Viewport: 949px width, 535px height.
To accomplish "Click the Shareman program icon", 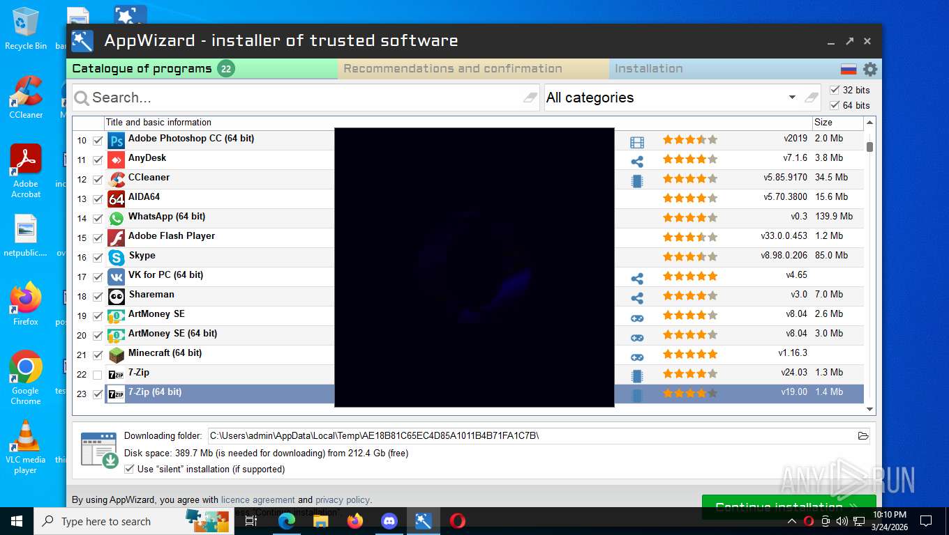I will [x=117, y=297].
